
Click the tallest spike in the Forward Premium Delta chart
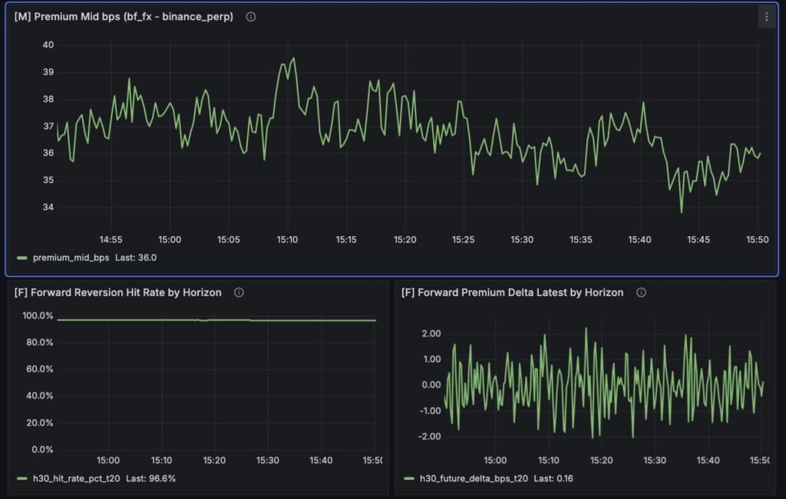click(586, 330)
